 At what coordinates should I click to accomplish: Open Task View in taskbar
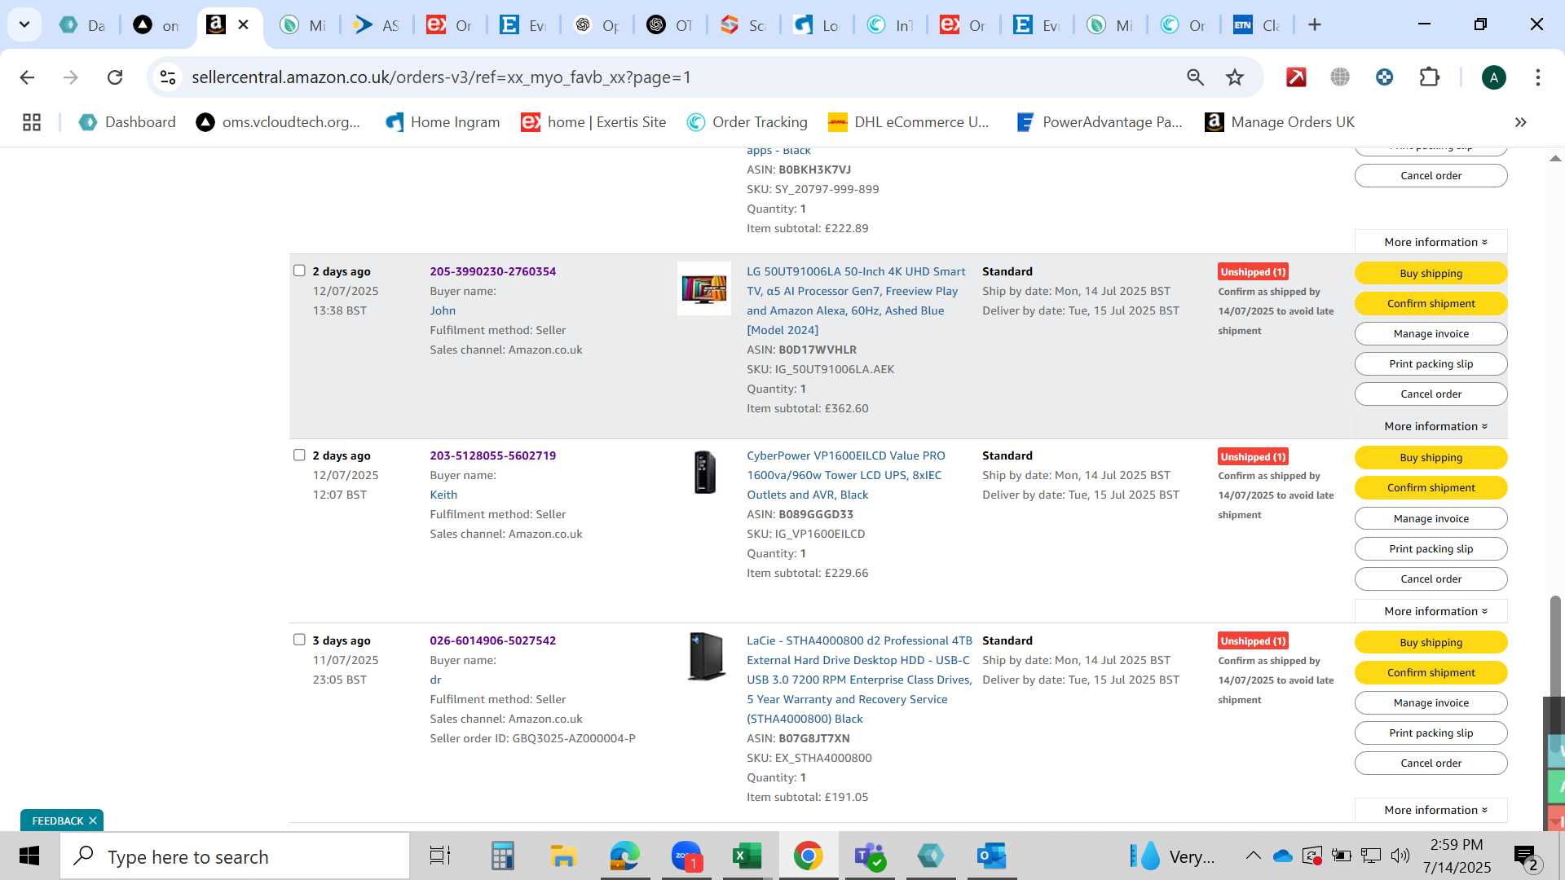pyautogui.click(x=440, y=856)
